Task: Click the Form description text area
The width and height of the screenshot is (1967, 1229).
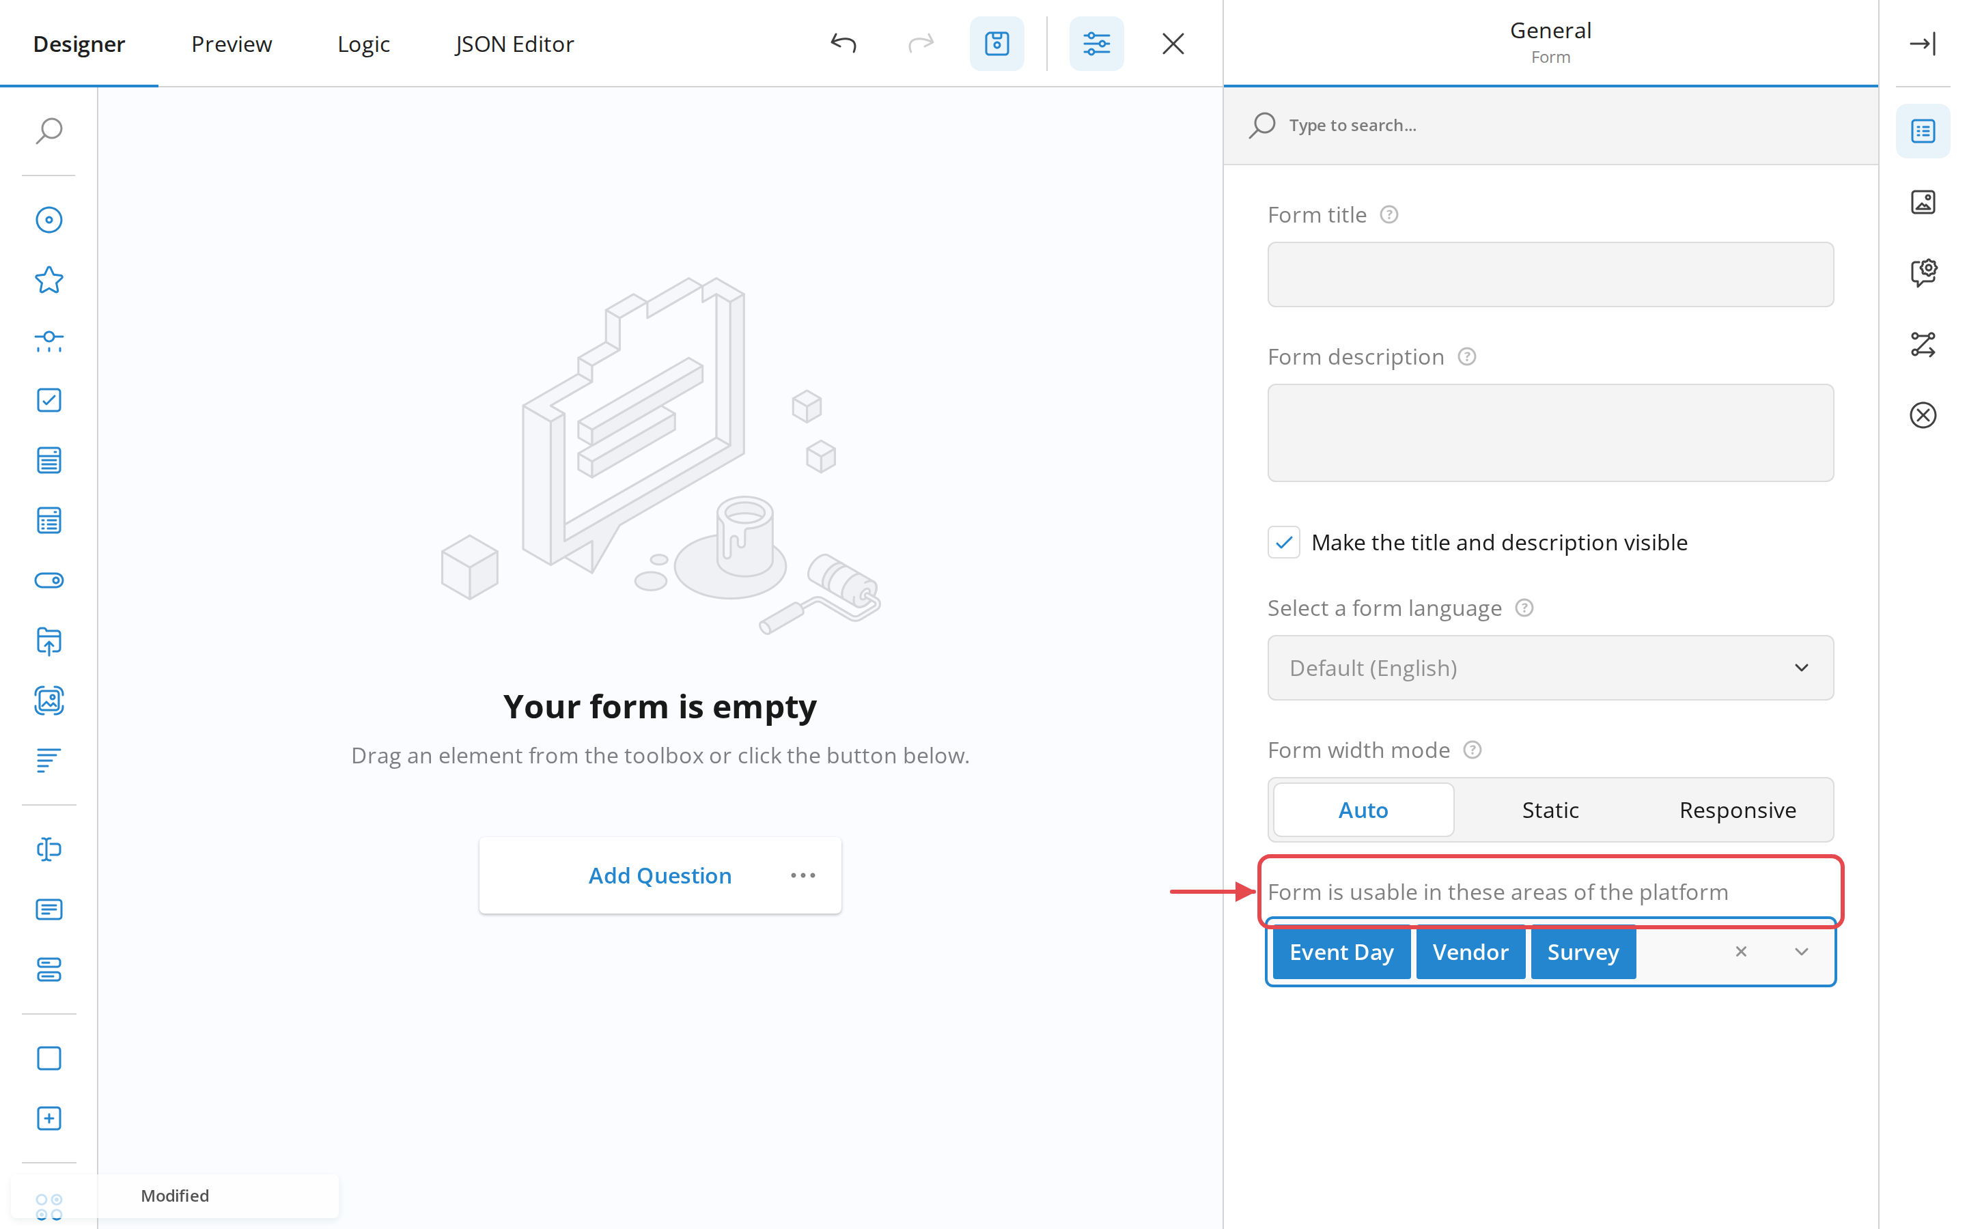Action: pyautogui.click(x=1550, y=432)
